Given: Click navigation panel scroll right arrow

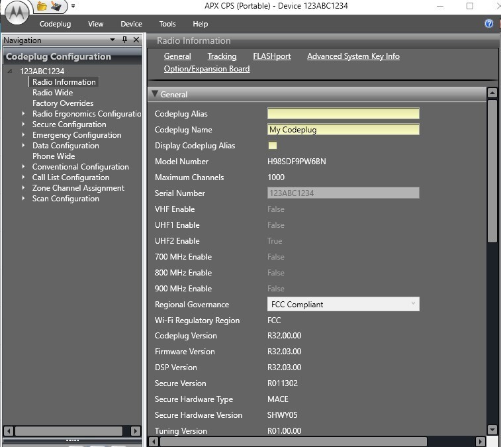Looking at the screenshot, I should coord(136,430).
